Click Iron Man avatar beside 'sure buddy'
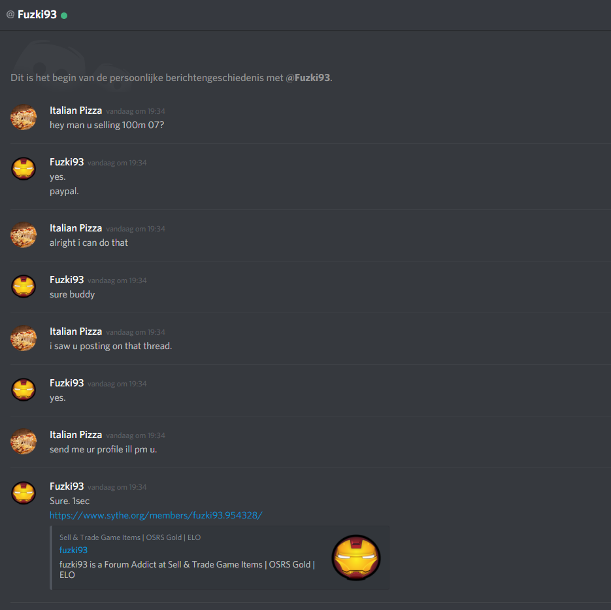This screenshot has width=611, height=610. (x=24, y=286)
